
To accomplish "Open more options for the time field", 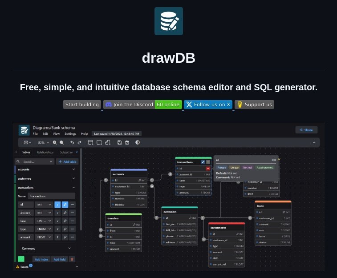I will [73, 221].
